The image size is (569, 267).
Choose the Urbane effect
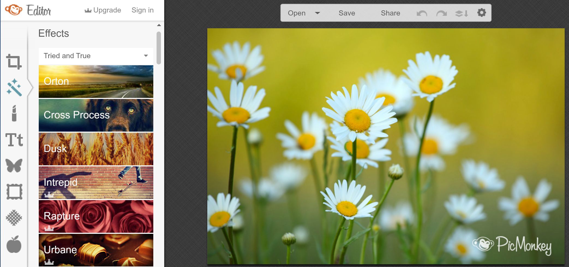(x=96, y=250)
